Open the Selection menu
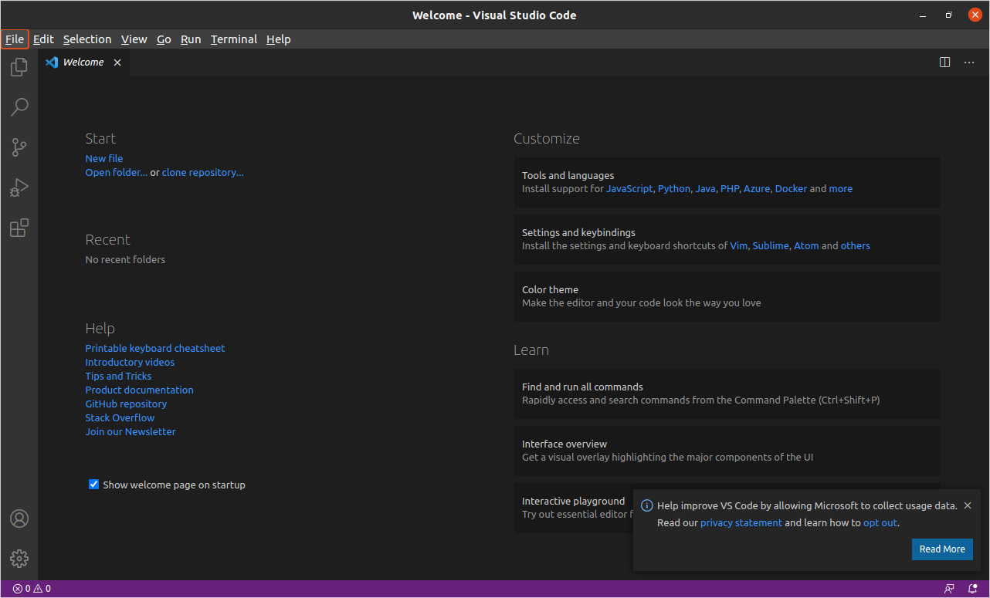Screen dimensions: 990x598 tap(87, 39)
